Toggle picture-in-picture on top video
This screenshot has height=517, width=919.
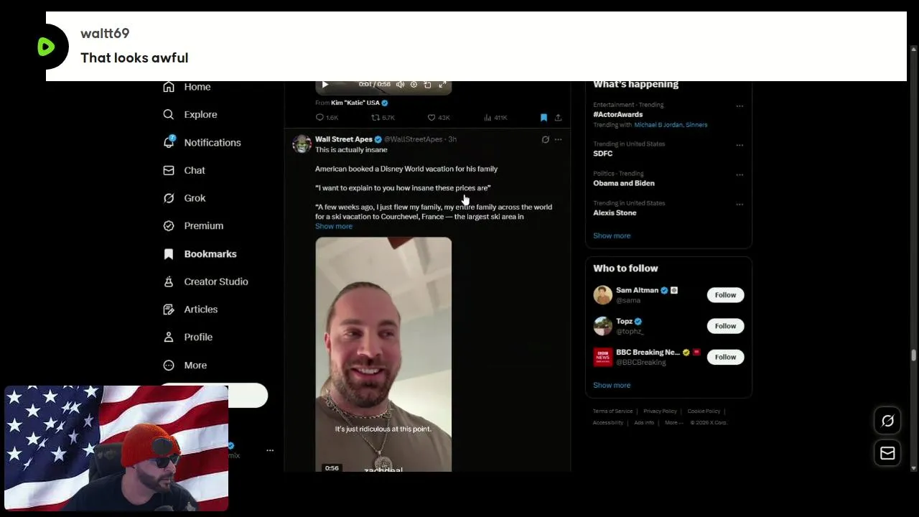[427, 85]
